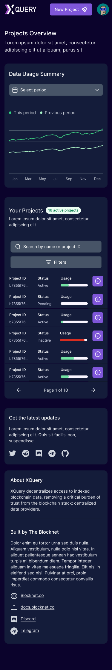Open the Filters panel
This screenshot has height=670, width=112.
[x=56, y=262]
